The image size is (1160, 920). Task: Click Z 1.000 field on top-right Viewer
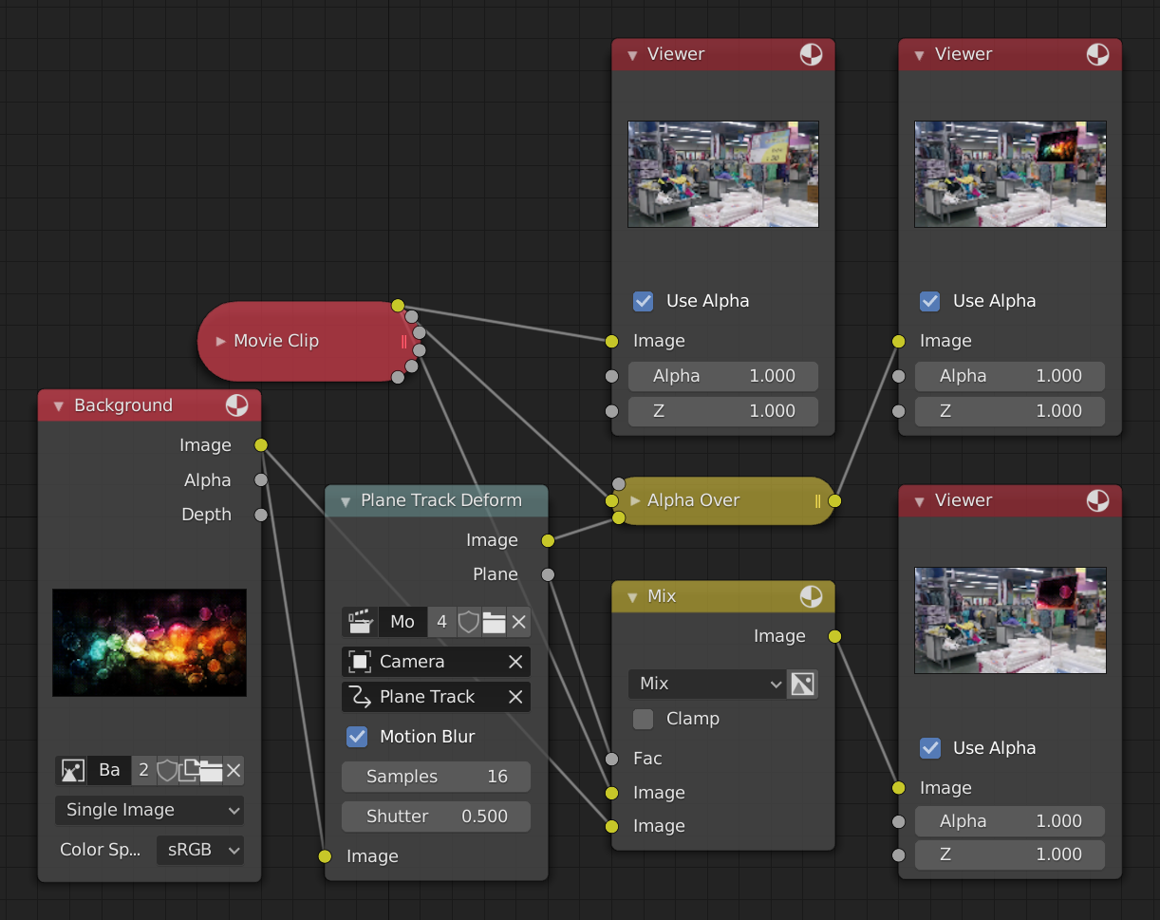point(1010,411)
